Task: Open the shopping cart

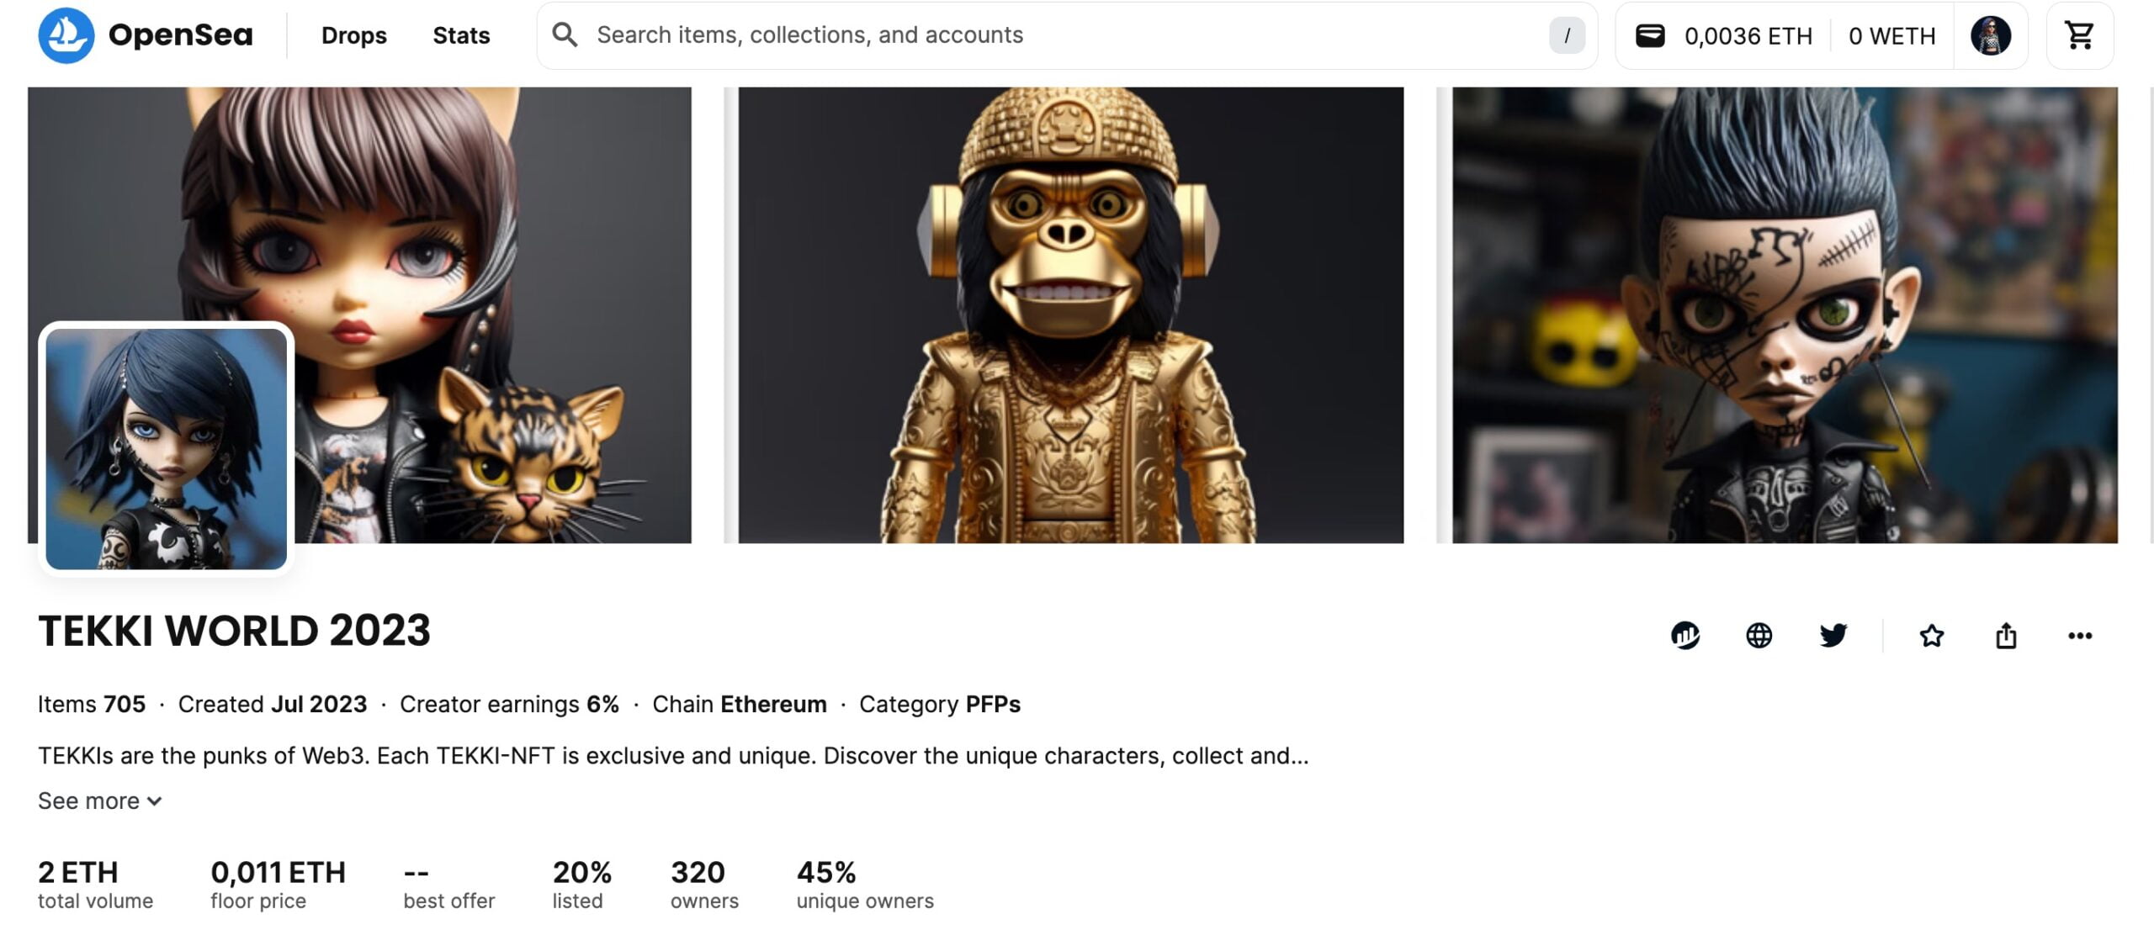Action: click(x=2079, y=35)
